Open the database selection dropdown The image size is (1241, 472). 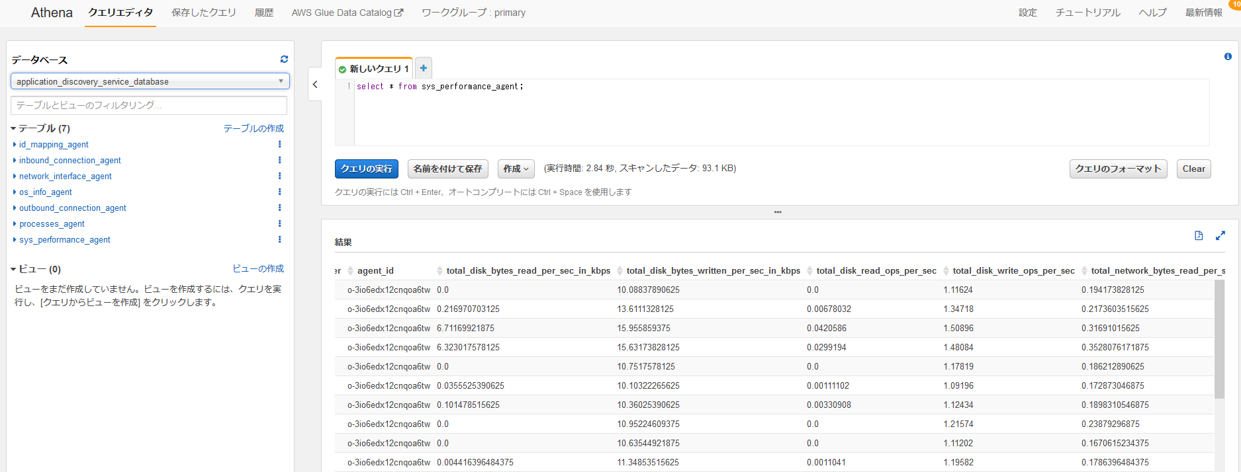[150, 81]
